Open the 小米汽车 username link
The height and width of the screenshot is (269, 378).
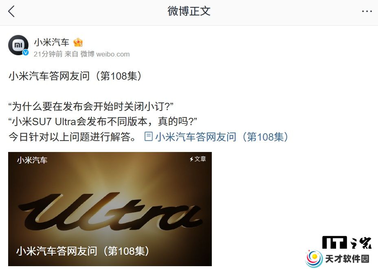(x=52, y=42)
